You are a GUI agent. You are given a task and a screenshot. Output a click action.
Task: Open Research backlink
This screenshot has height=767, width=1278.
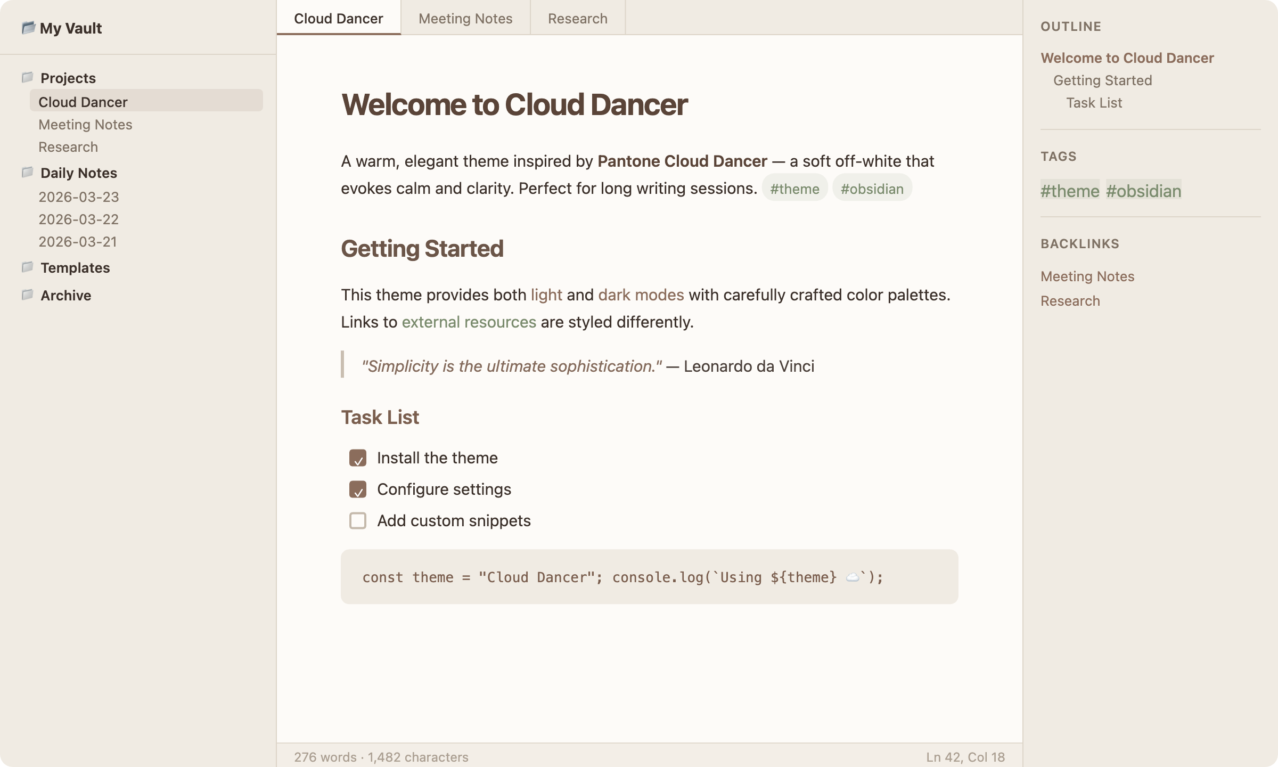pos(1070,300)
